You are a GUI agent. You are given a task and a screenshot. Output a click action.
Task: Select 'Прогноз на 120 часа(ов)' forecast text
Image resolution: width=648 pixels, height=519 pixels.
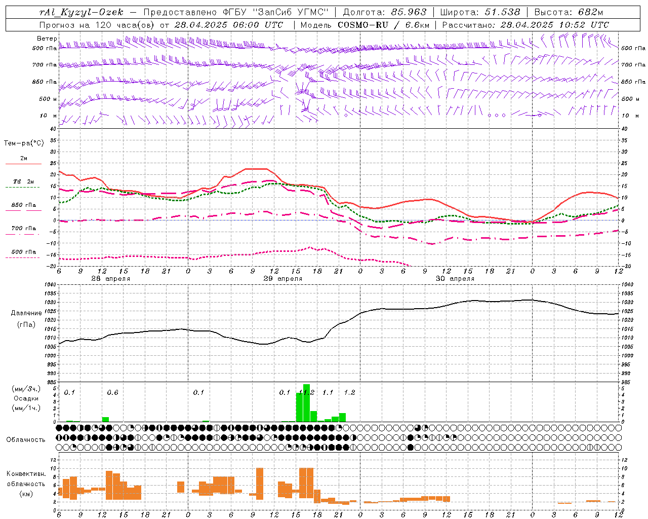pyautogui.click(x=97, y=25)
